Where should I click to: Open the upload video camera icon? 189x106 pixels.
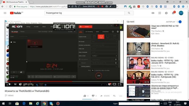pyautogui.click(x=153, y=13)
